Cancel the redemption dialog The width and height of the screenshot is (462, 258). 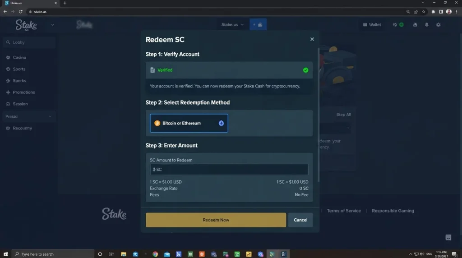point(300,220)
